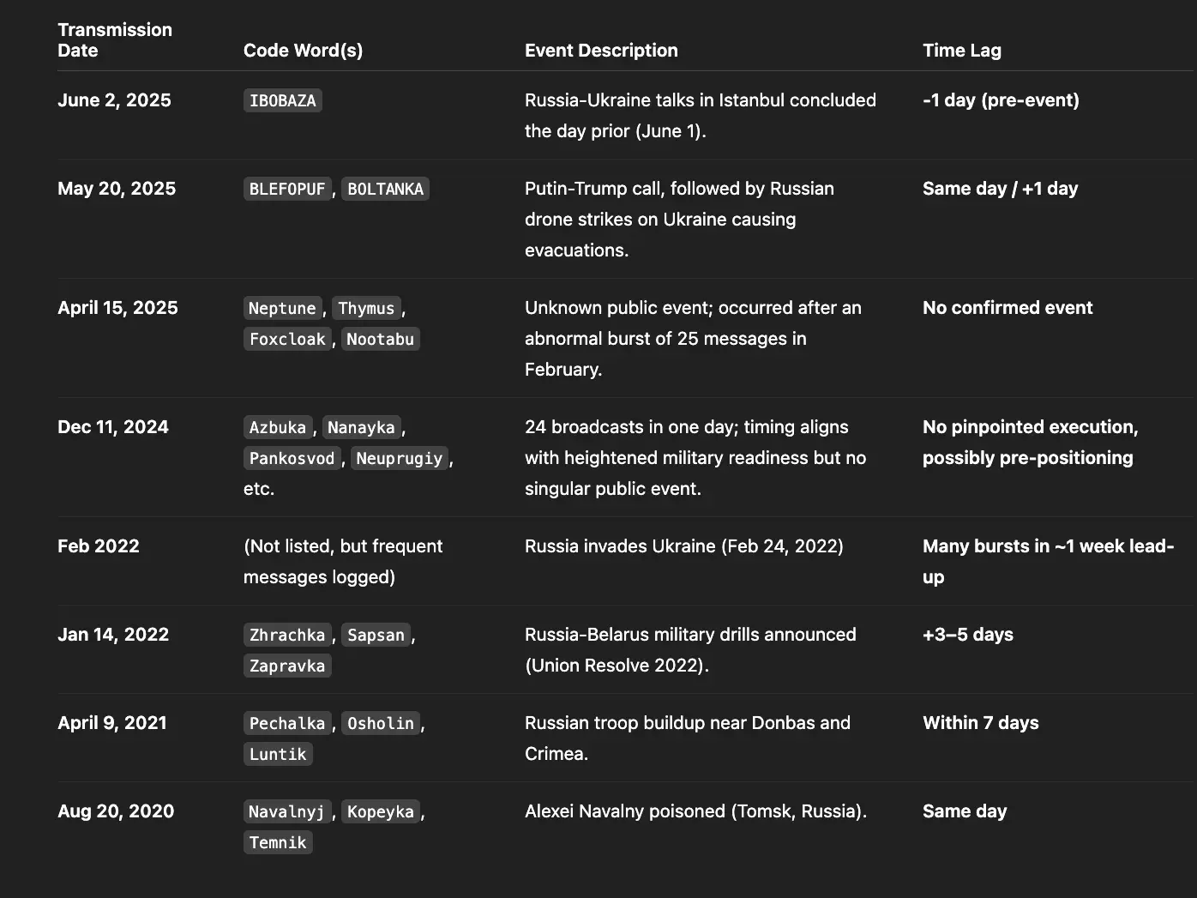Select the Neptune code word
The height and width of the screenshot is (898, 1197).
pos(282,309)
